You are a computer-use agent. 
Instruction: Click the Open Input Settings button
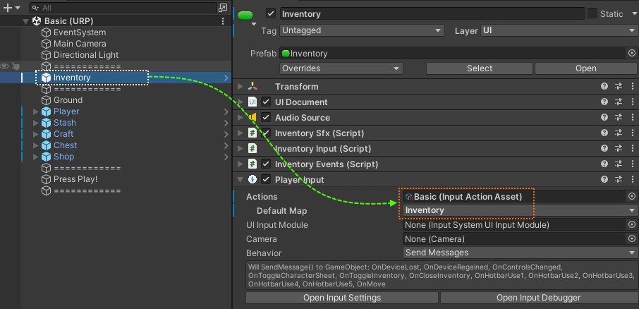click(x=341, y=298)
